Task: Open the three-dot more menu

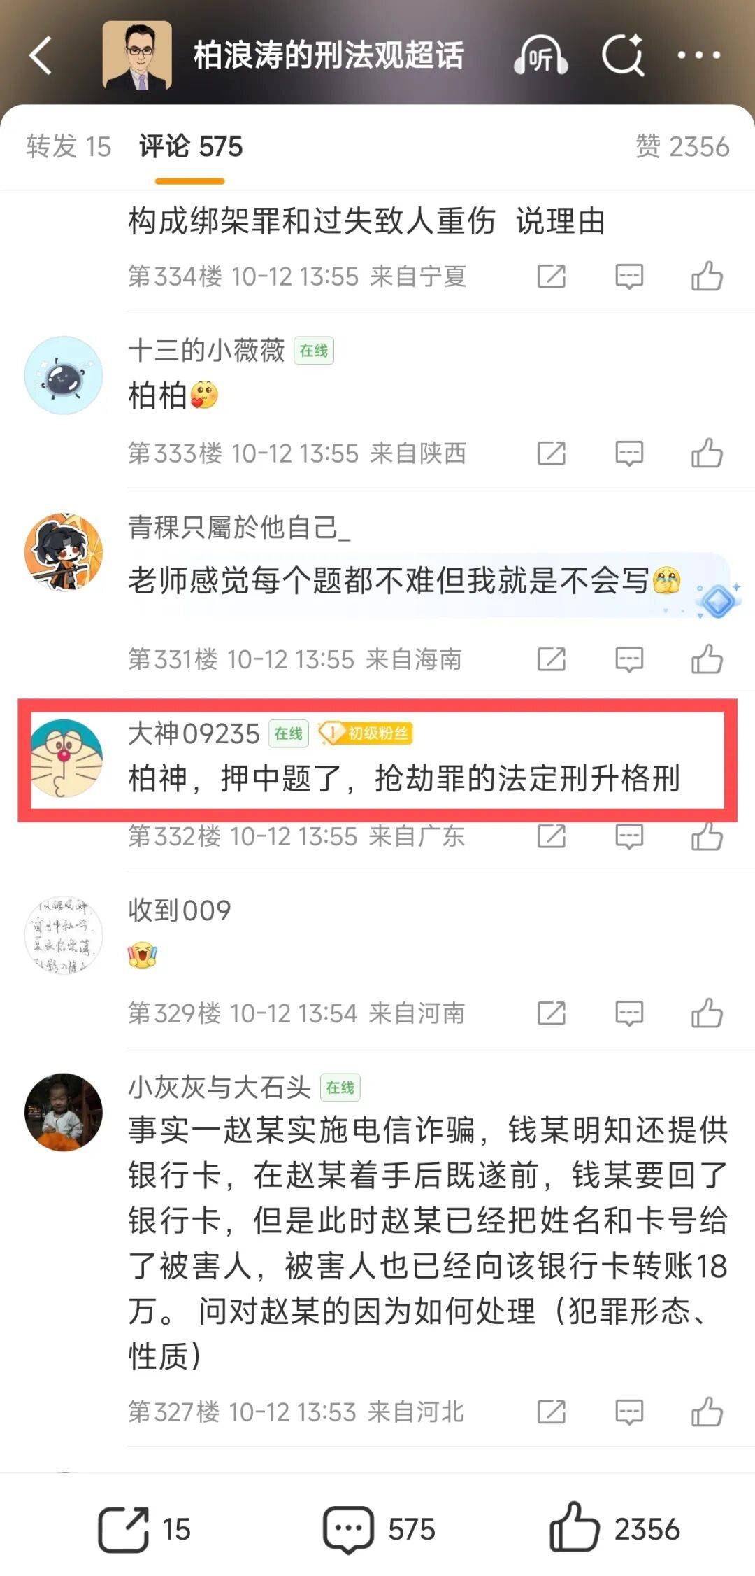Action: [698, 55]
